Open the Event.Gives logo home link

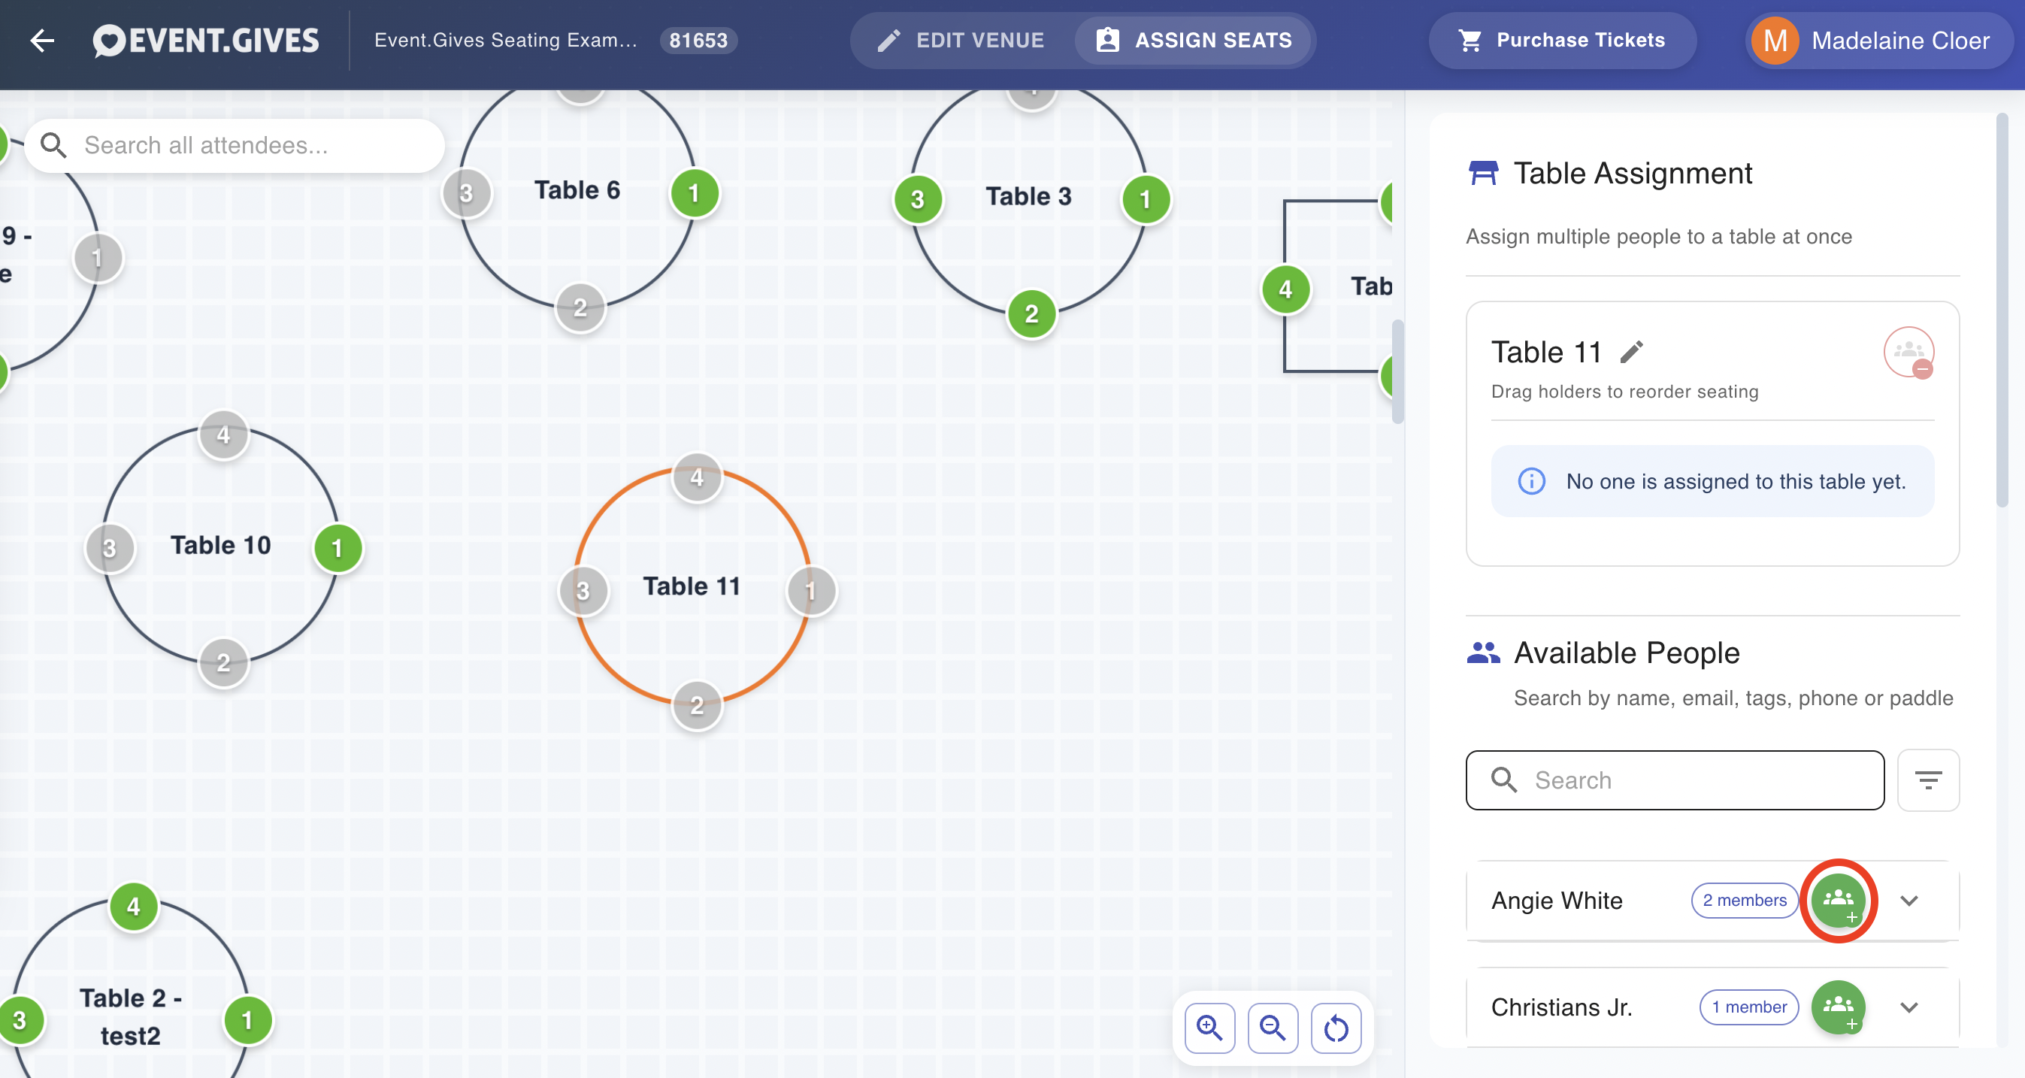coord(205,40)
